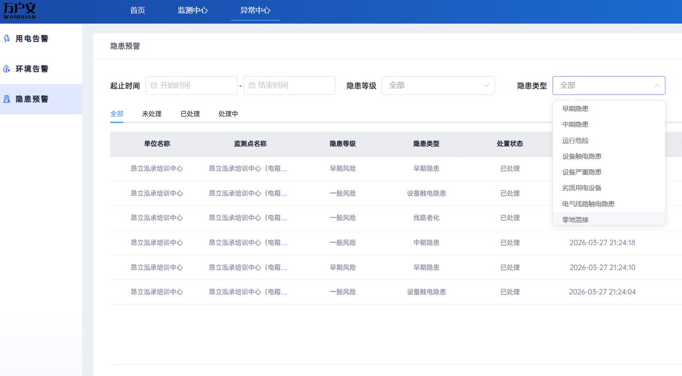Screen dimensions: 682x376
Task: Click the 隐患预警 sidebar warning icon
Action: coord(7,99)
